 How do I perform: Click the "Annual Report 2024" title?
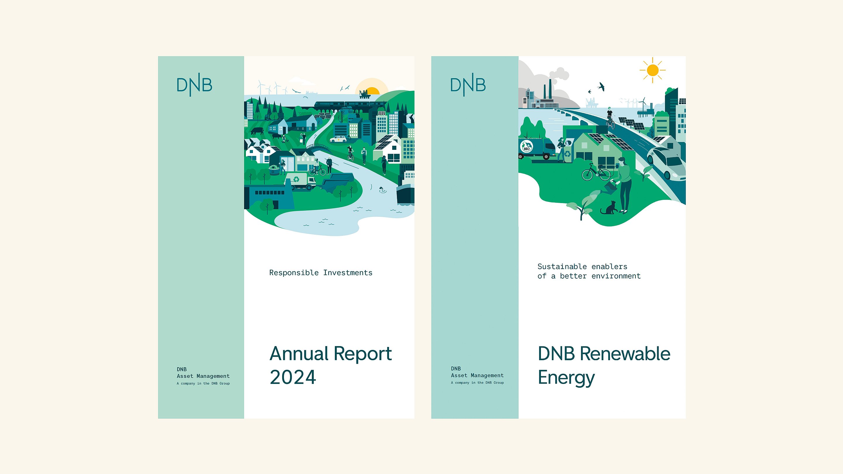(330, 365)
